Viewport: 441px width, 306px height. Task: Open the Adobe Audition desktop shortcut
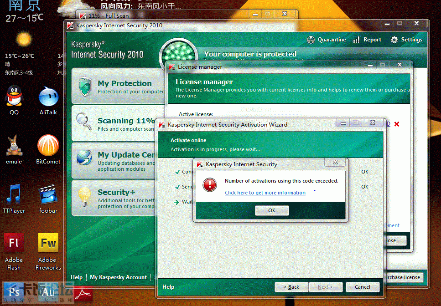coord(48,292)
